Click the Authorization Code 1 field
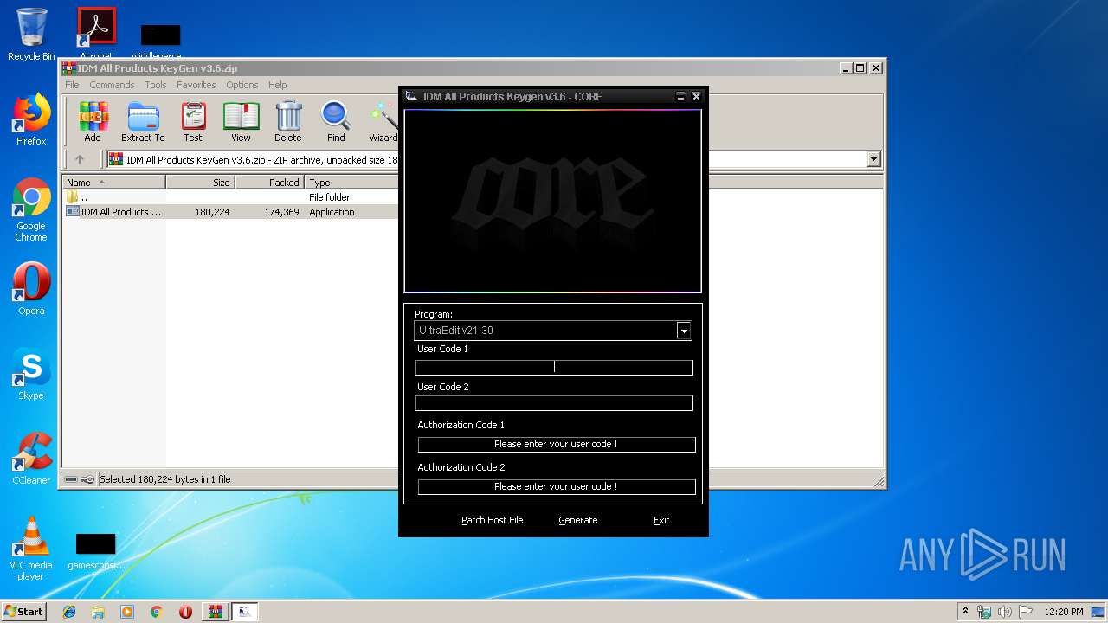Screen dimensions: 1108x623 click(x=557, y=445)
